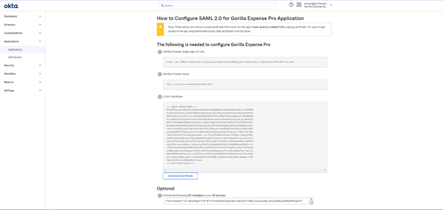
Task: Open the account menu dropdown arrow
Action: [x=331, y=5]
